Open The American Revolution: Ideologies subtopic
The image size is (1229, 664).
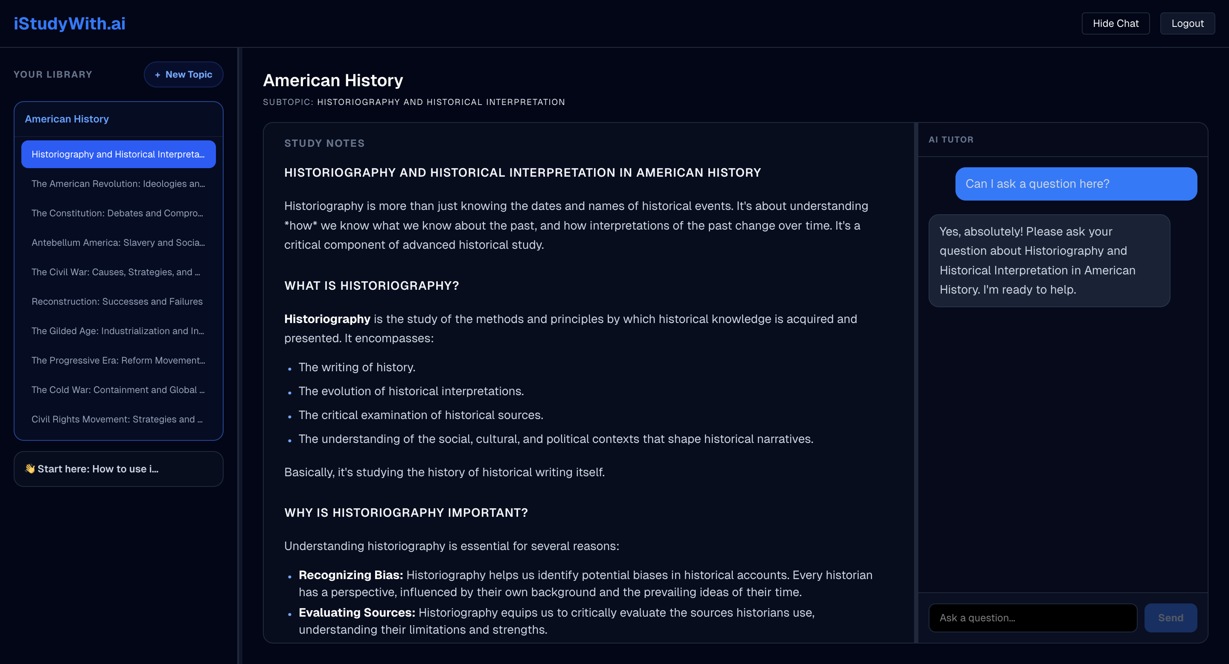[118, 183]
